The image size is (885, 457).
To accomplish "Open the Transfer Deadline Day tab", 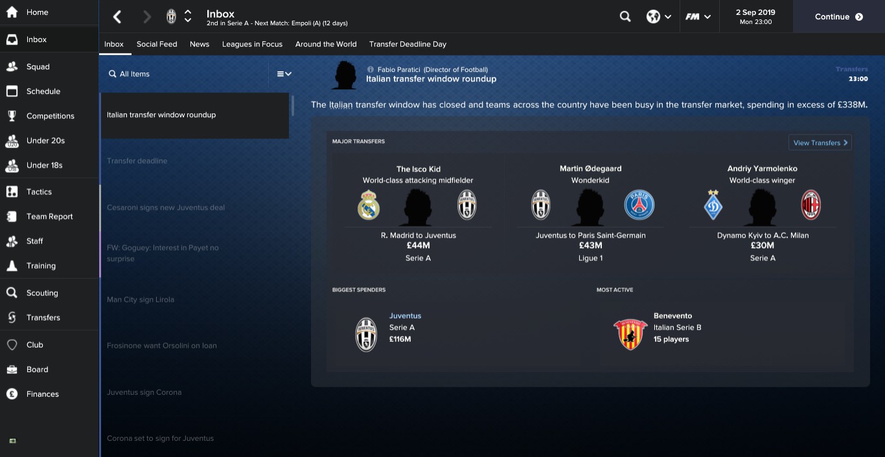I will click(408, 44).
